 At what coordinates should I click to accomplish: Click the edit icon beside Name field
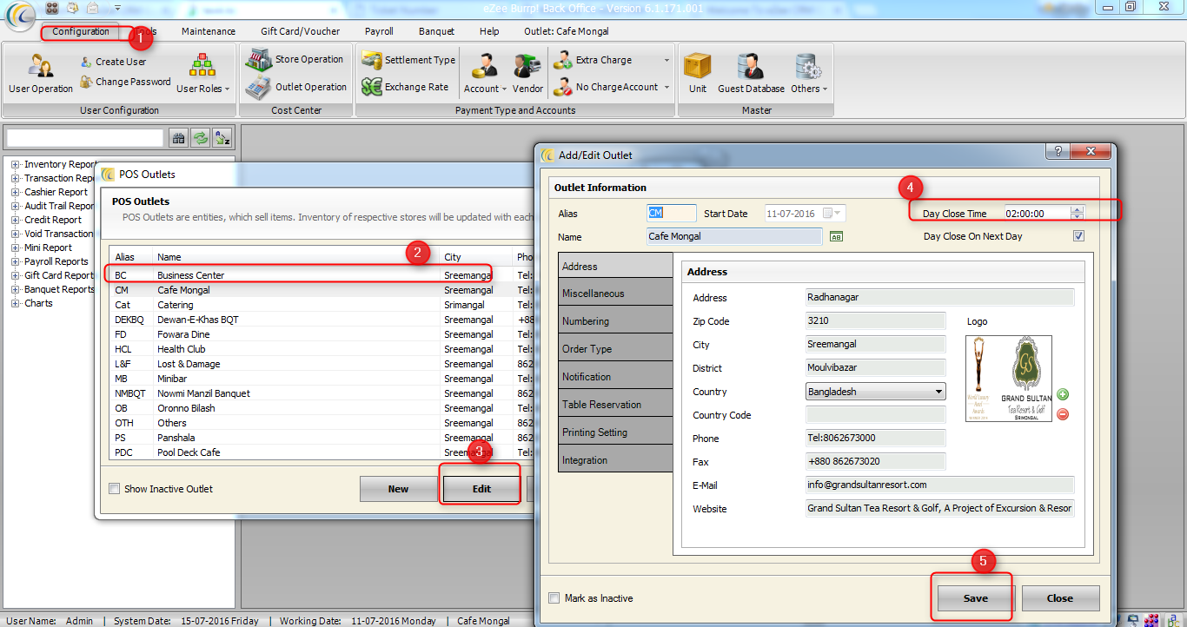point(837,236)
